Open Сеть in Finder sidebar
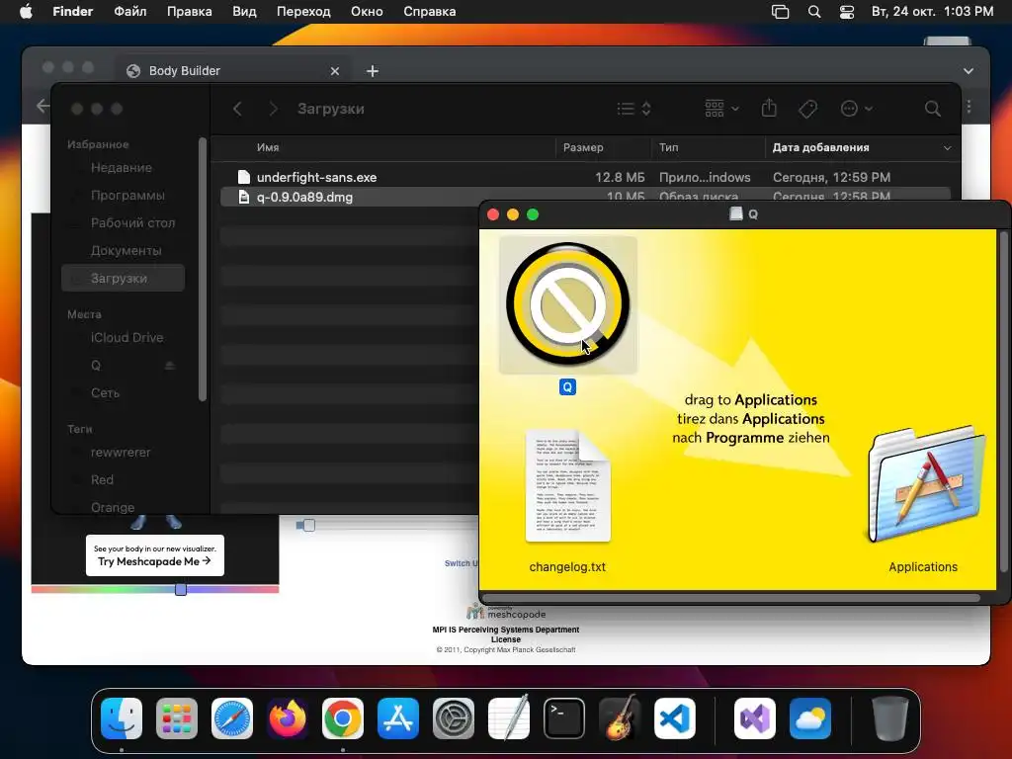Viewport: 1012px width, 759px height. point(105,393)
